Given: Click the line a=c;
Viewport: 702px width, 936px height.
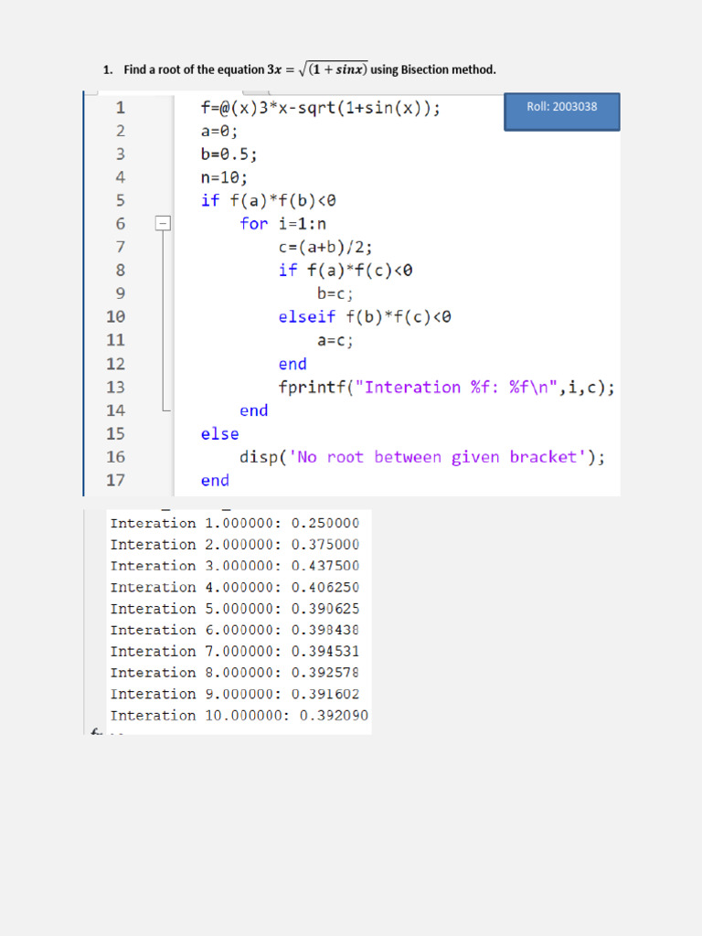Looking at the screenshot, I should tap(335, 340).
